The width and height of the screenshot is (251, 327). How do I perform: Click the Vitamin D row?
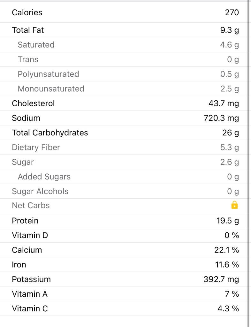coord(125,235)
